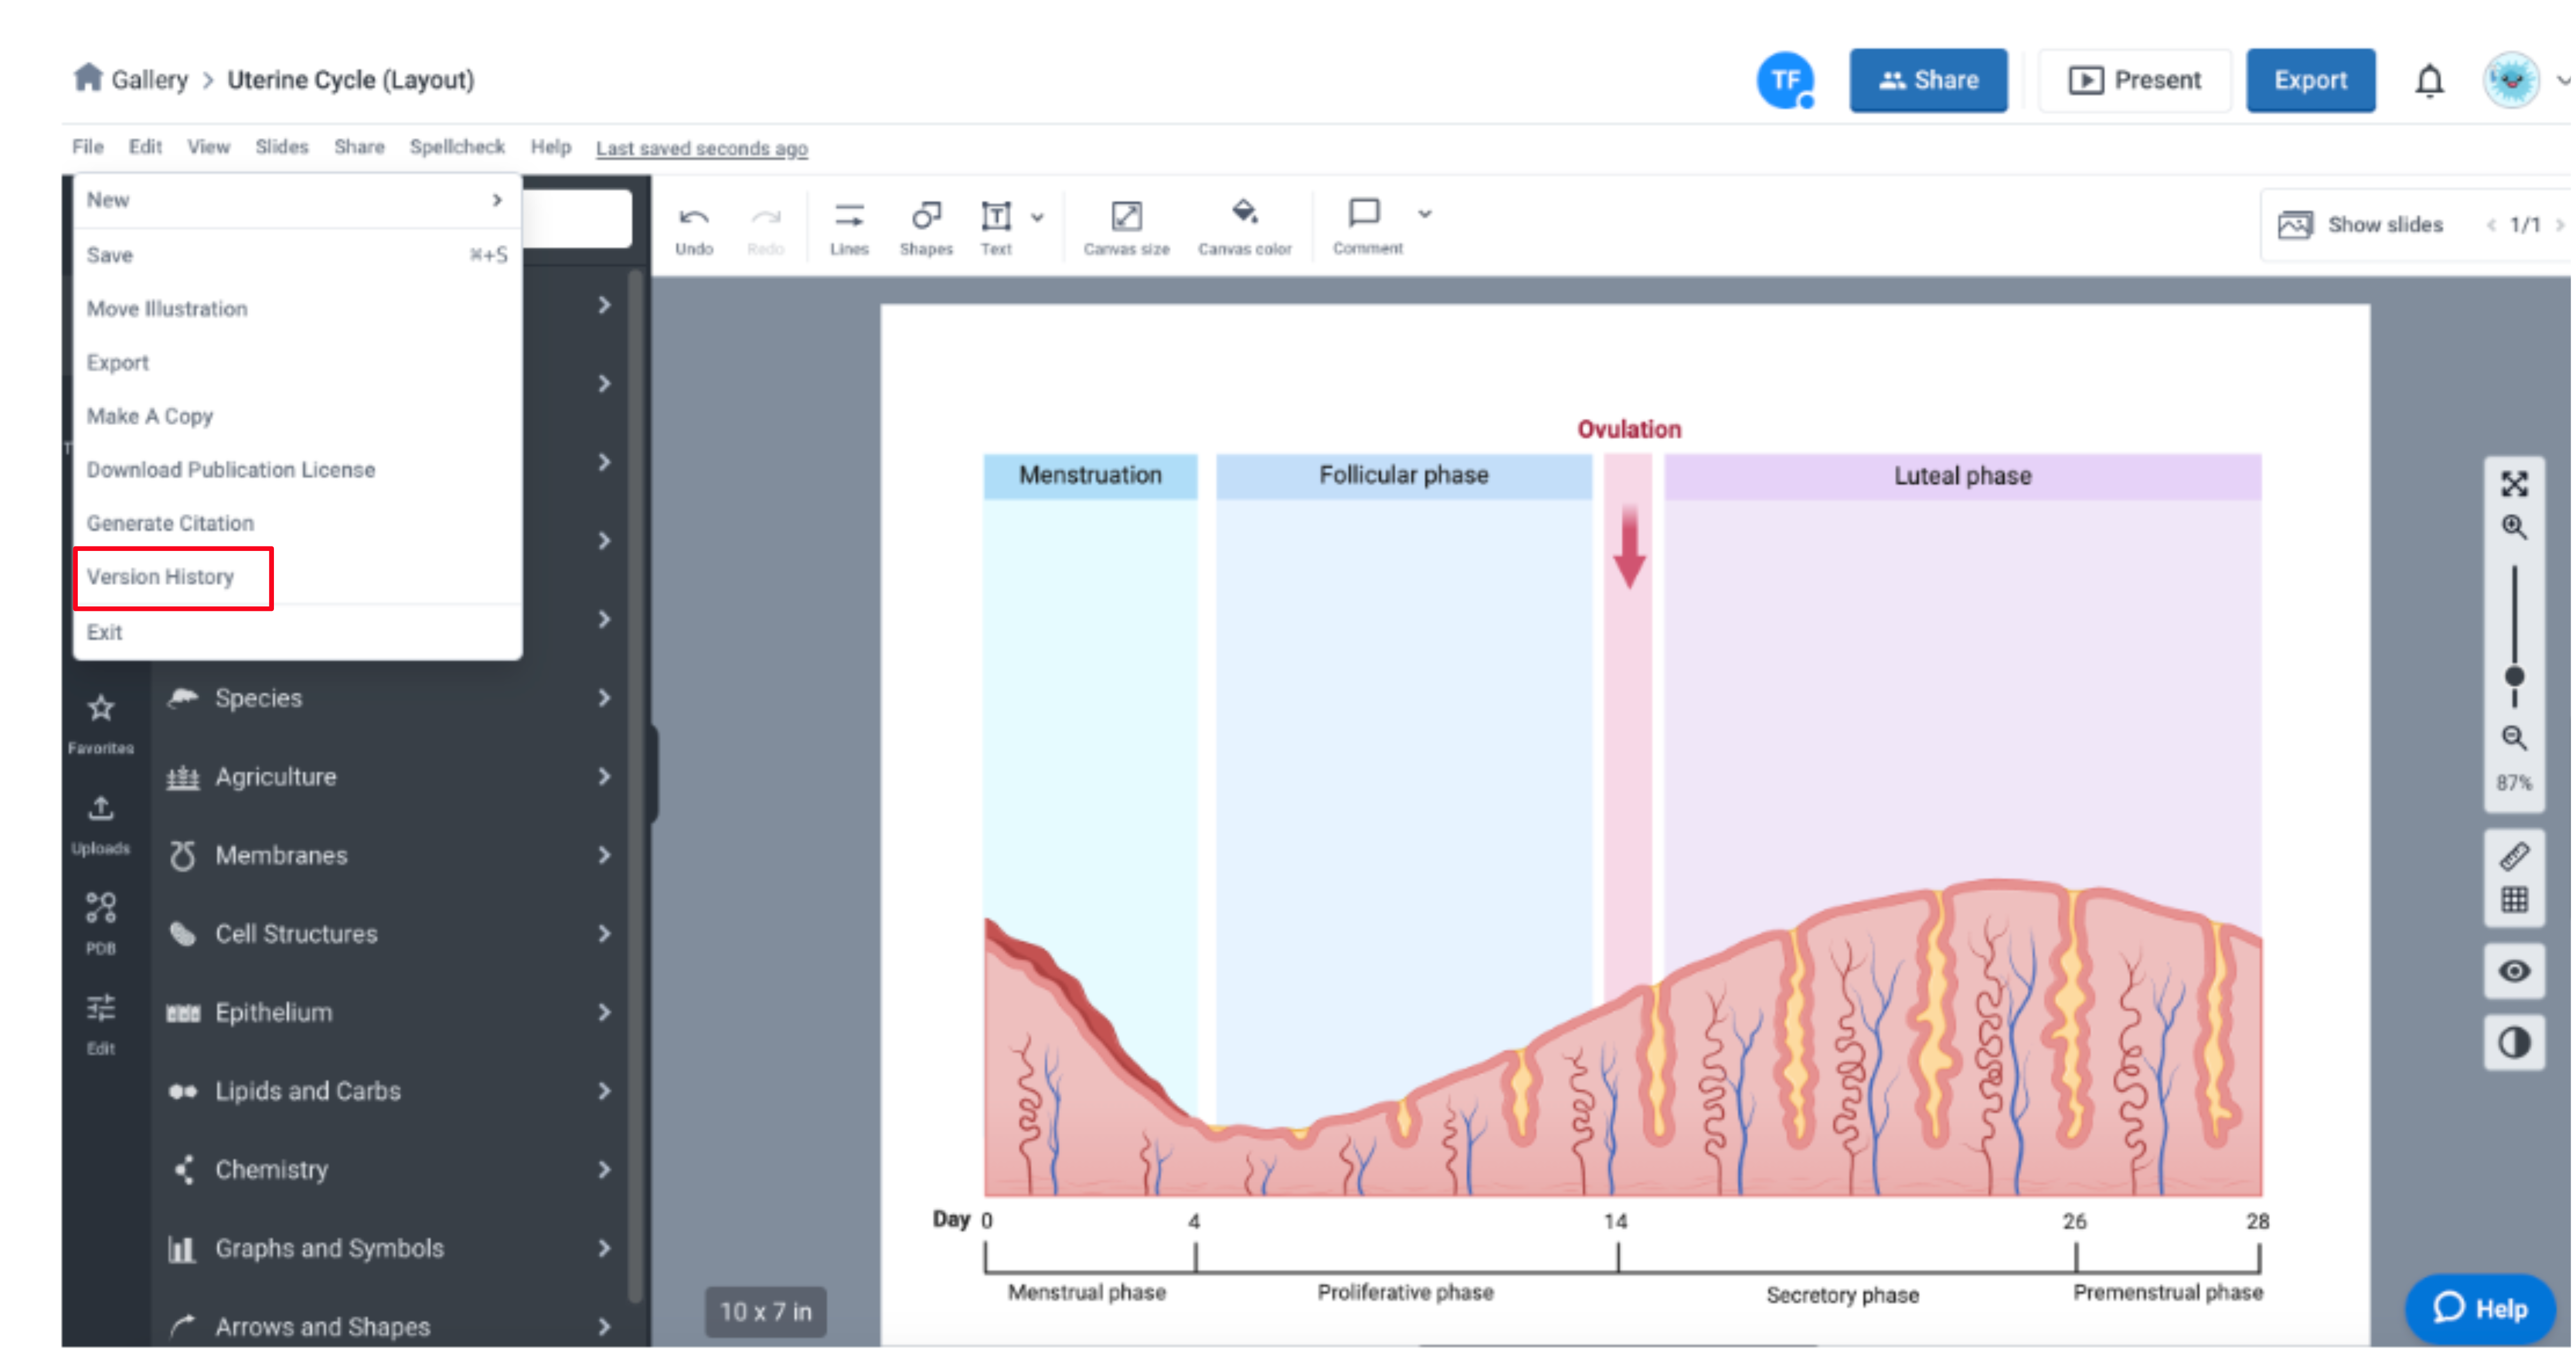Open the Slides menu
This screenshot has width=2576, height=1361.
282,147
